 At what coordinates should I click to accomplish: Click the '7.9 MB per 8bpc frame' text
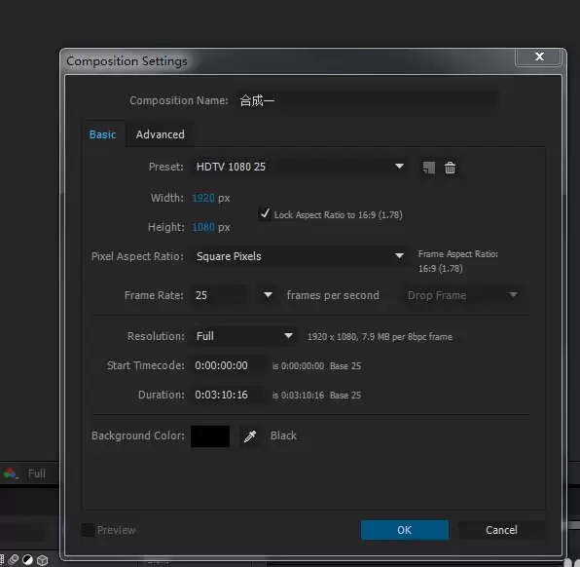click(407, 337)
